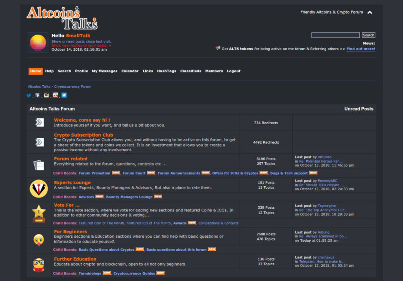Viewport: 403px width, 281px height.
Task: Open the Classifieds menu item
Action: coord(191,71)
